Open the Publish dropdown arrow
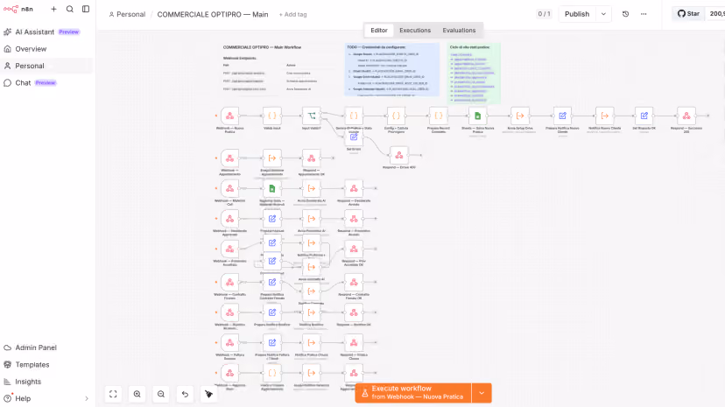Screen dimensions: 725x407 click(603, 14)
